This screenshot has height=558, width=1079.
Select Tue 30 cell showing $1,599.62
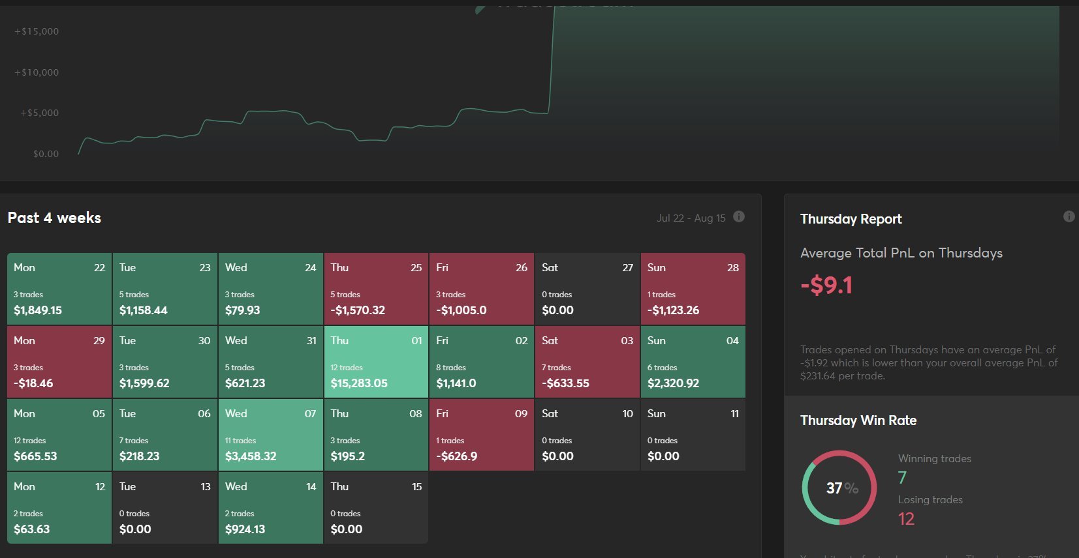pos(165,362)
